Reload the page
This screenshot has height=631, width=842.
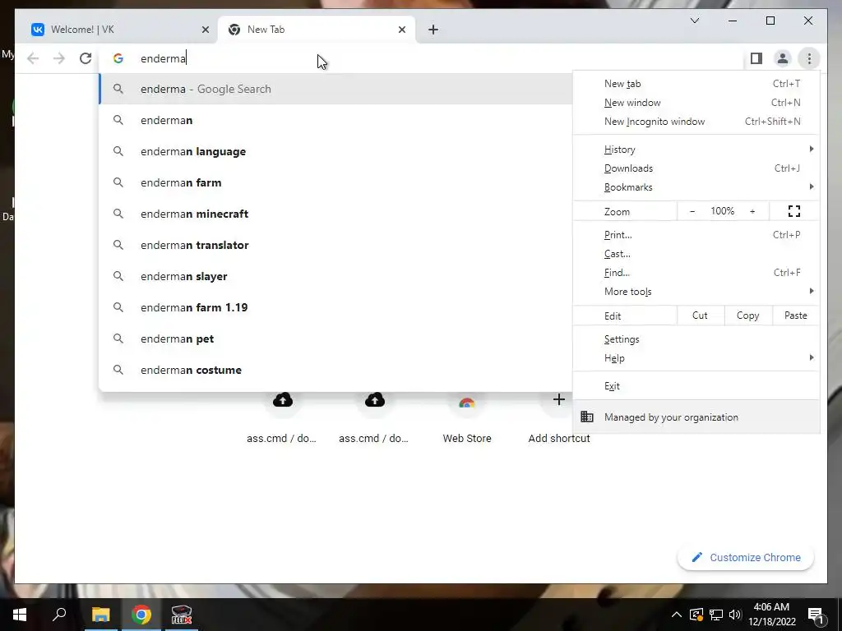tap(86, 58)
